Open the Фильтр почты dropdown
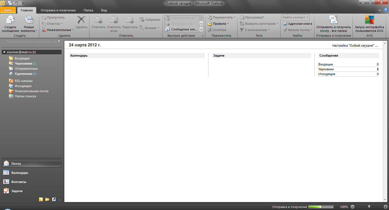Viewport: 389px width, 210px height. 297,30
